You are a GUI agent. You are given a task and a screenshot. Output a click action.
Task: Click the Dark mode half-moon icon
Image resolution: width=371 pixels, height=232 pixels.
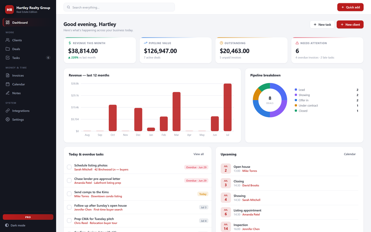click(x=7, y=225)
